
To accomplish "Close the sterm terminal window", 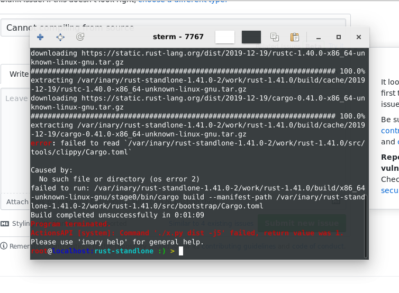I will (x=359, y=37).
